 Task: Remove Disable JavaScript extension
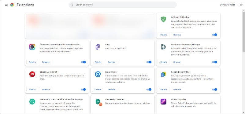[46, 90]
